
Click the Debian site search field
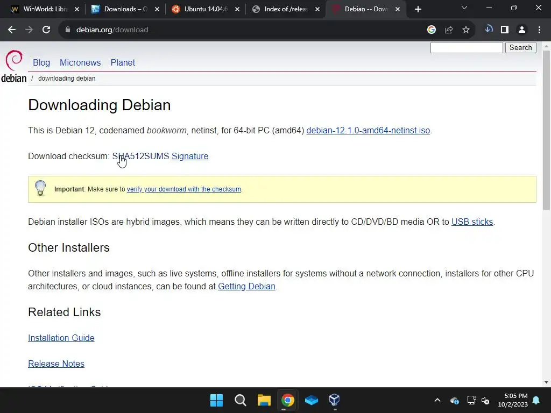467,47
